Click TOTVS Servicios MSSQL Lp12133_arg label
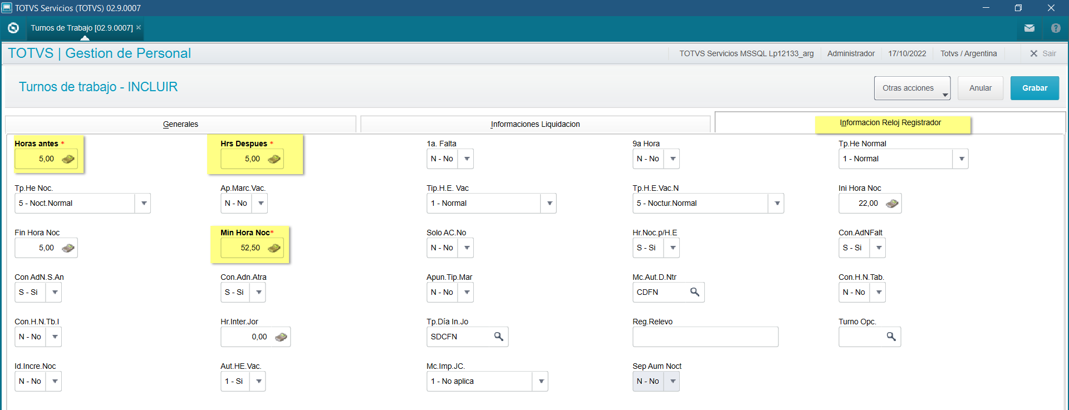 [x=746, y=53]
